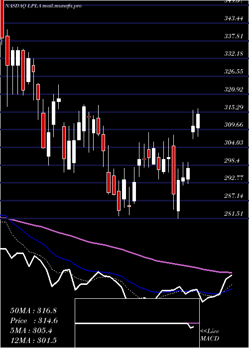
Task: Click the 315.29 price axis label
Action: 234,107
